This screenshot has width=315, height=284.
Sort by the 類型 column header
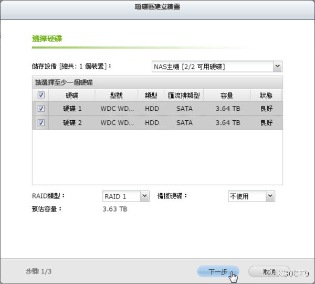point(152,96)
